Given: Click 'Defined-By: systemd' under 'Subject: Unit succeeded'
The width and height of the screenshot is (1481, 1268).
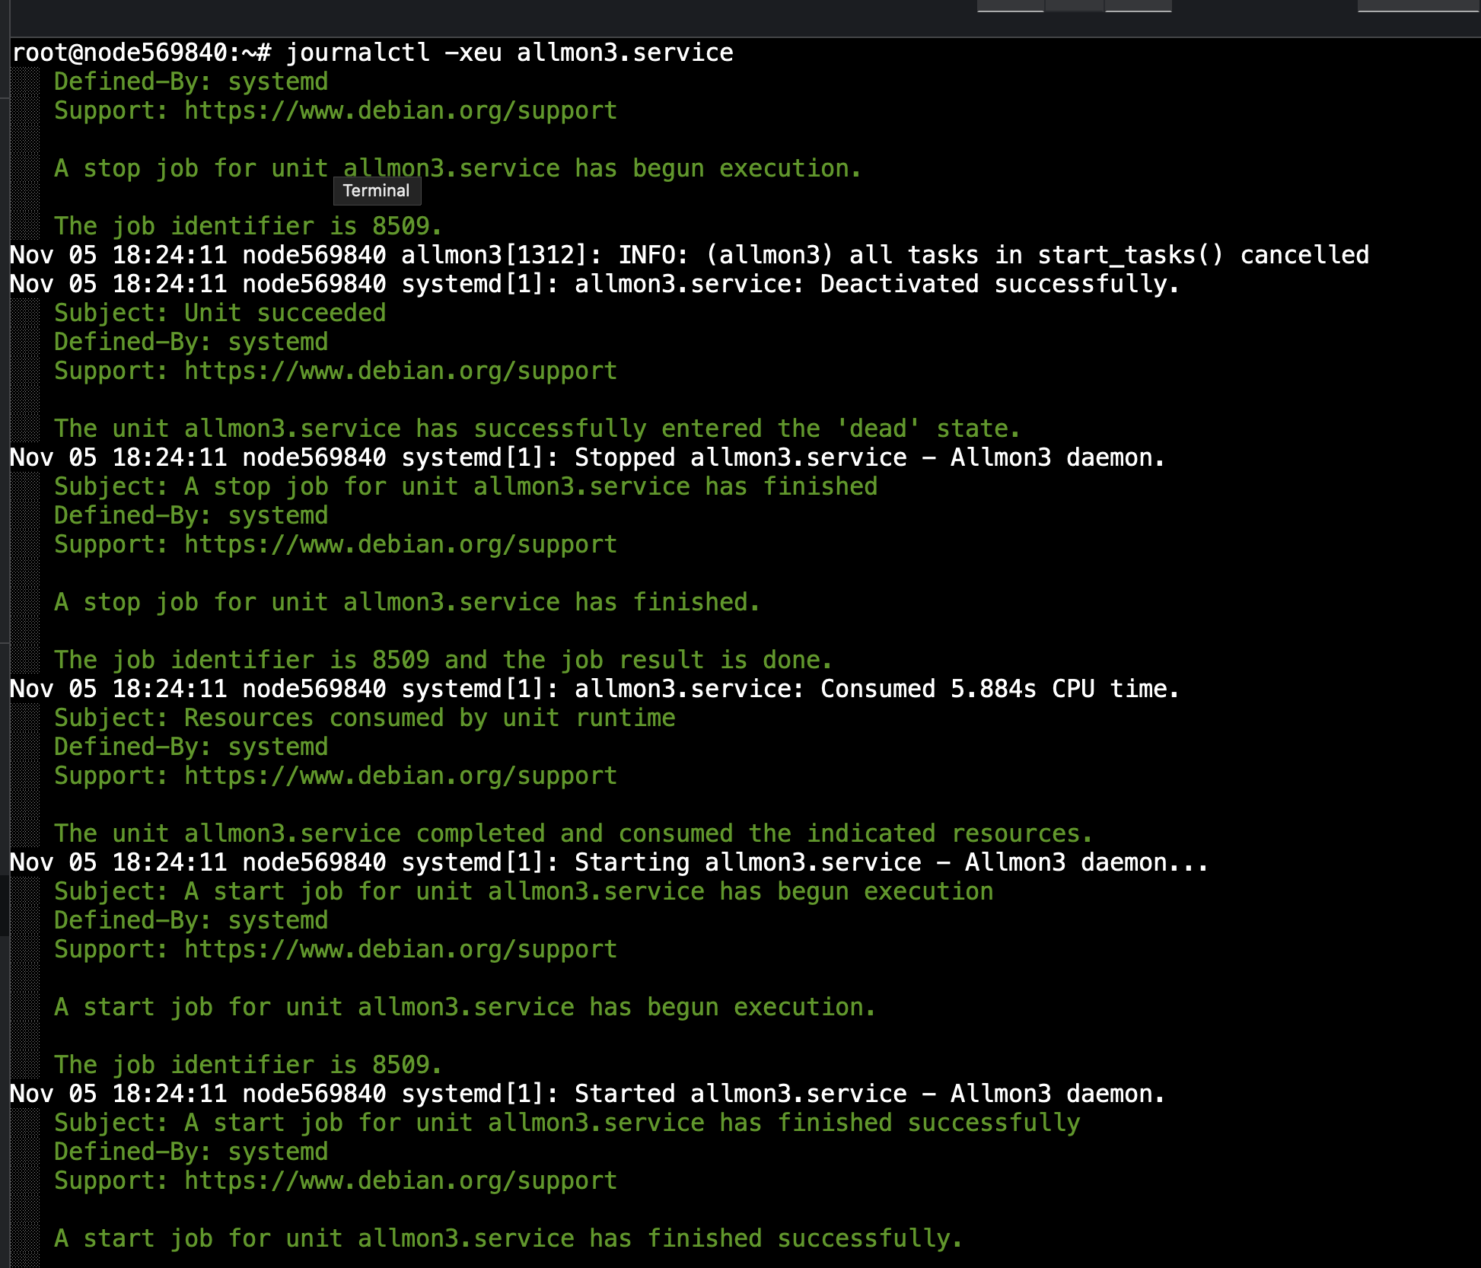Looking at the screenshot, I should coord(191,342).
